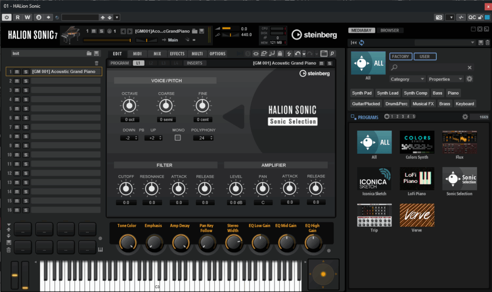
Task: Open the MediaBay attribute settings gear
Action: 469,79
